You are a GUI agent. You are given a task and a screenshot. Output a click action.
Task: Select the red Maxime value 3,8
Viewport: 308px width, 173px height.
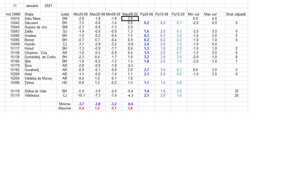coord(130,108)
